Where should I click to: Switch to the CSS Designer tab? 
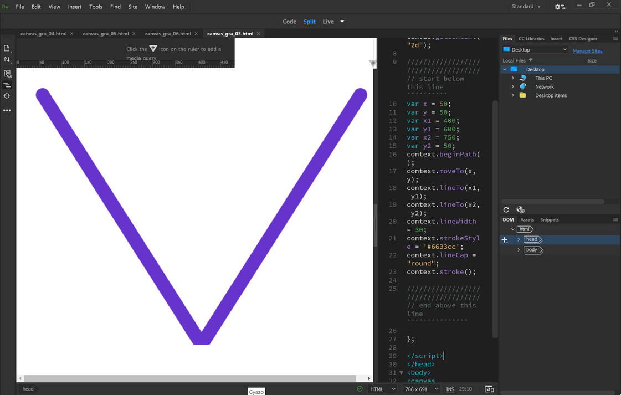583,38
